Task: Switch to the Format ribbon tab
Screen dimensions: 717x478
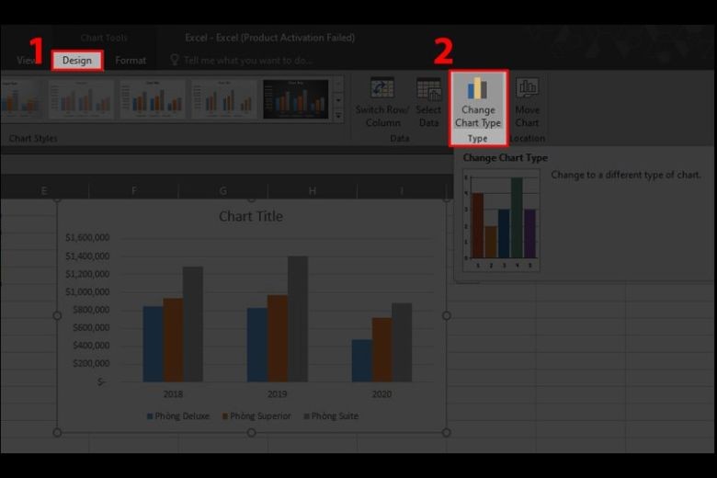Action: click(131, 61)
